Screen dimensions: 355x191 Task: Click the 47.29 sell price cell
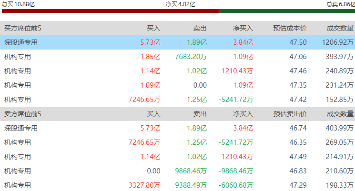298,185
